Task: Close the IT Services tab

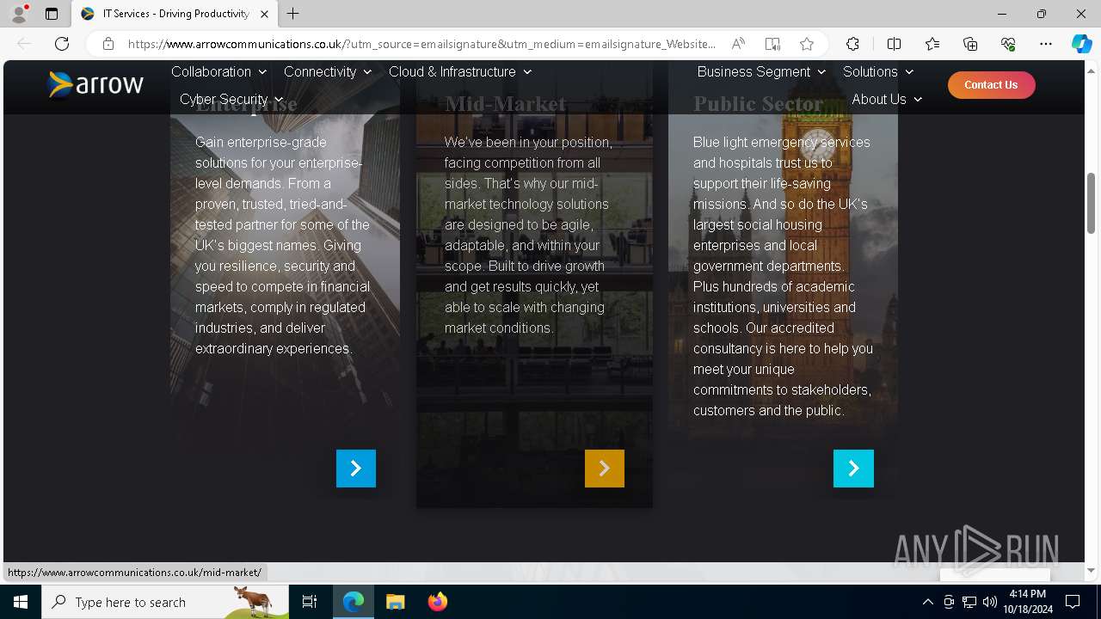Action: coord(264,14)
